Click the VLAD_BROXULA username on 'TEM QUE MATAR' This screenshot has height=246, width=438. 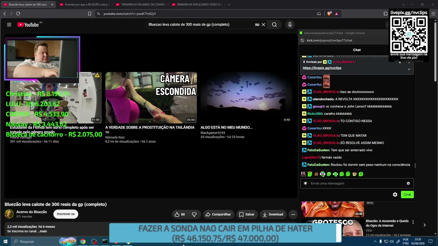[326, 136]
